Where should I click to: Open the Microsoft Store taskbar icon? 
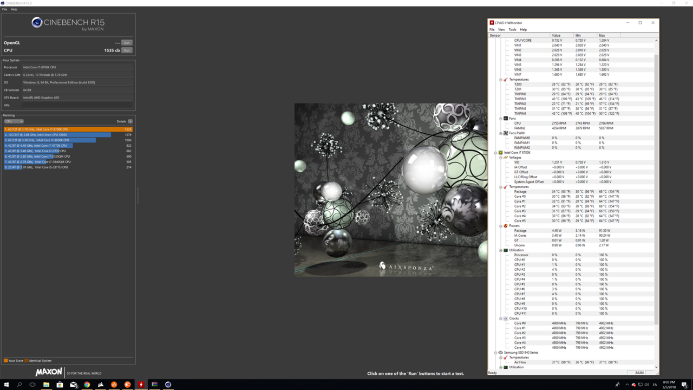pos(60,385)
